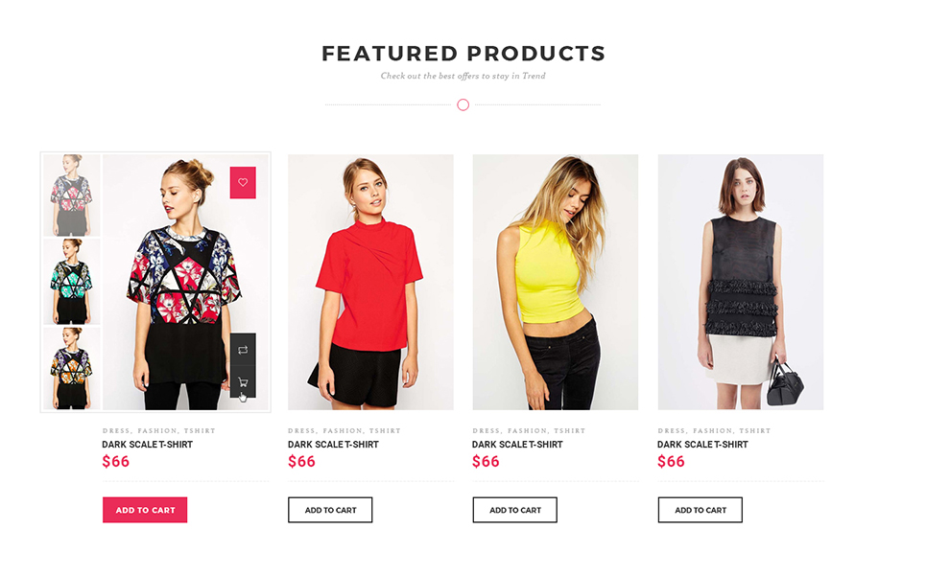Add the red top to cart

330,510
